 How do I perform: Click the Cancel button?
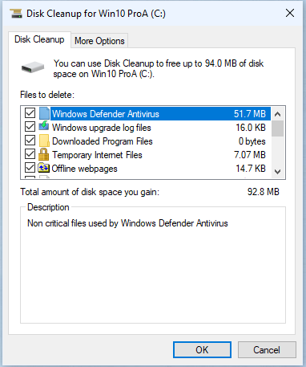point(267,349)
